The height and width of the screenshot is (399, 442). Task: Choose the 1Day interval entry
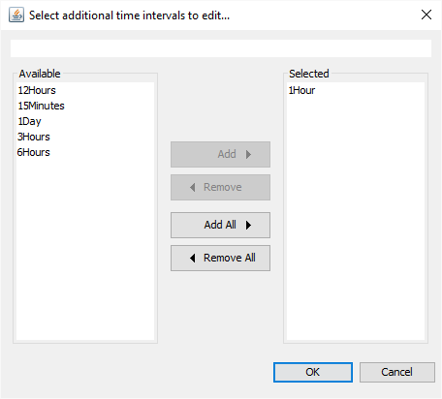click(29, 121)
